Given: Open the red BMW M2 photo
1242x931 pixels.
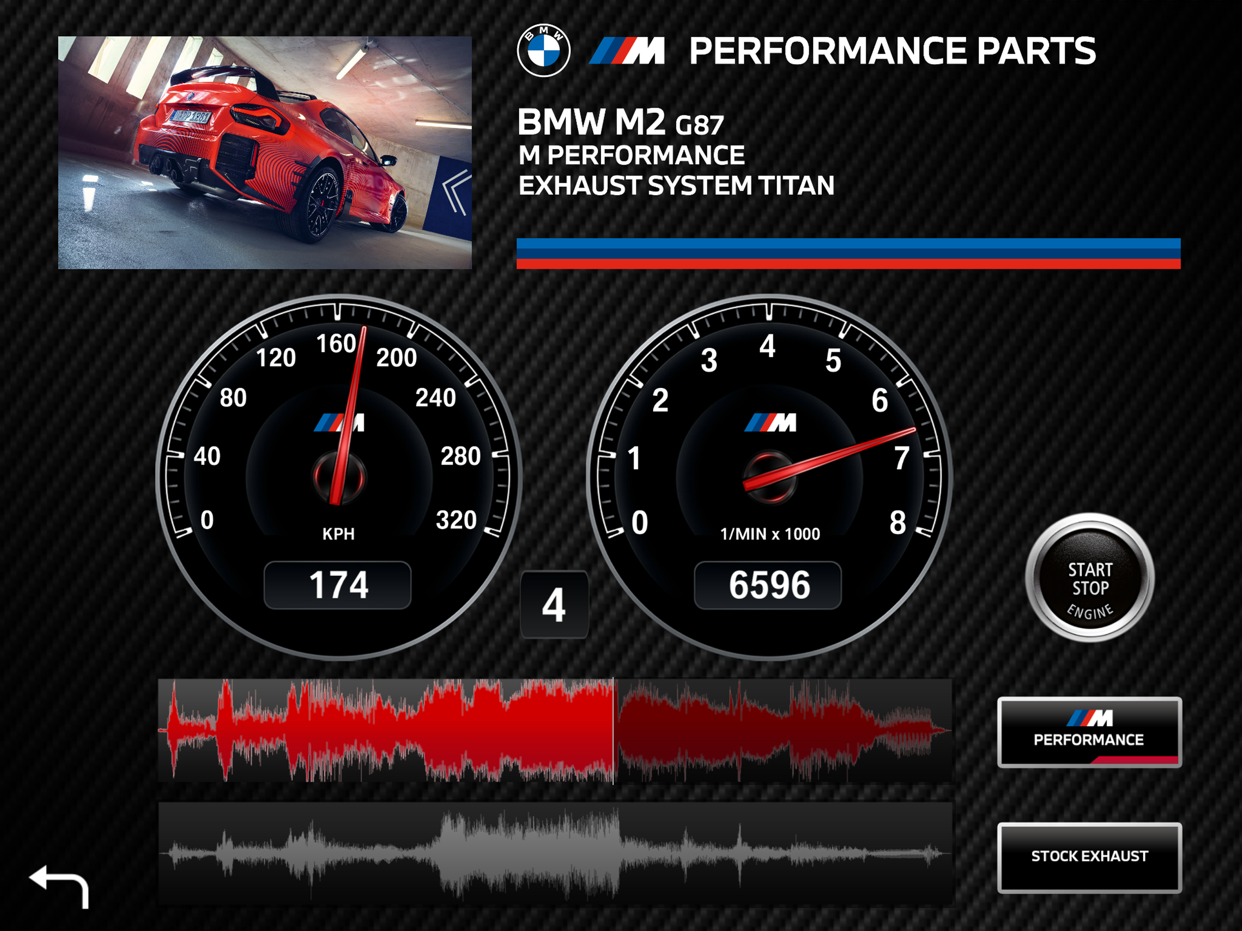Looking at the screenshot, I should (265, 152).
